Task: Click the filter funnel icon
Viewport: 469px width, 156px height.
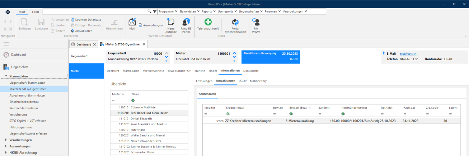Action: click(154, 11)
